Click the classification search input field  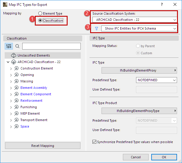point(51,46)
